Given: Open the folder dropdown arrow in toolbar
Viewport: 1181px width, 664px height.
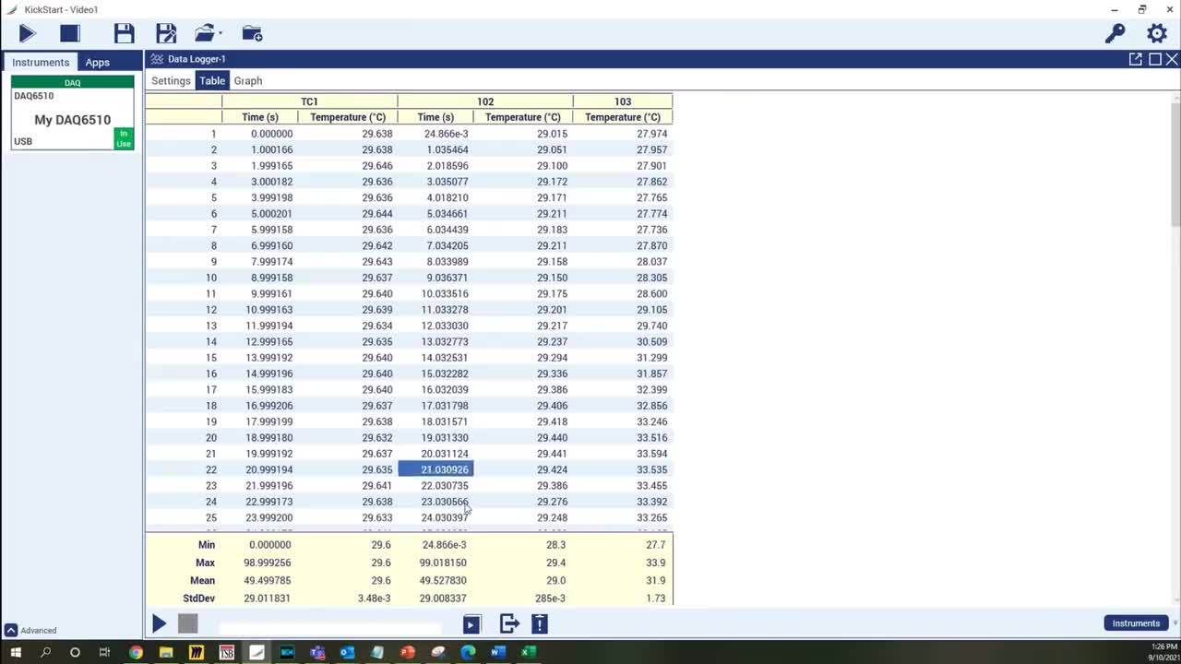Looking at the screenshot, I should 221,34.
